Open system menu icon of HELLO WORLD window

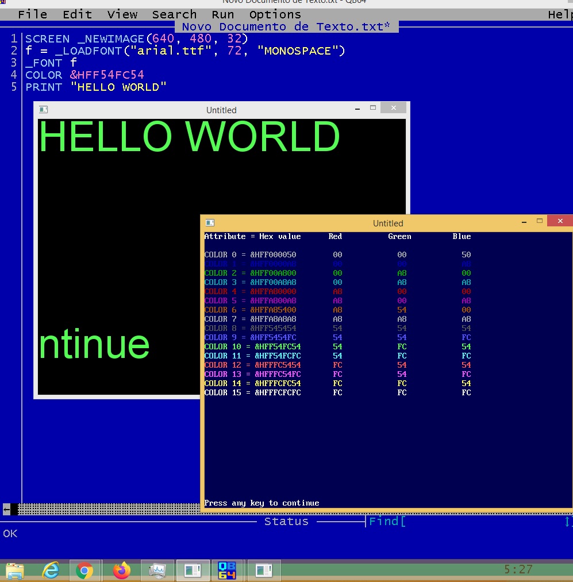click(x=43, y=109)
